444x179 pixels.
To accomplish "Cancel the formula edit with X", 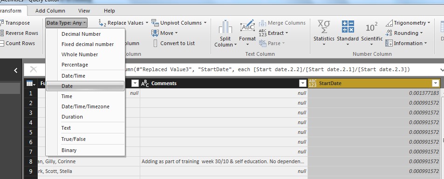I will pos(34,70).
